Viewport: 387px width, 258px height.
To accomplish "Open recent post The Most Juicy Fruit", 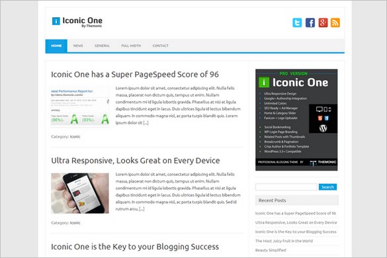I will click(284, 241).
